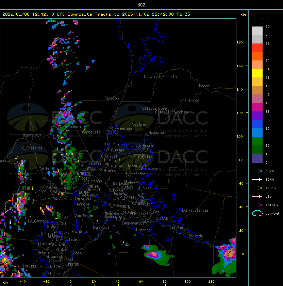Image resolution: width=283 pixels, height=286 pixels.
Task: Click the 'Divisadero' map label
Action: [151, 168]
